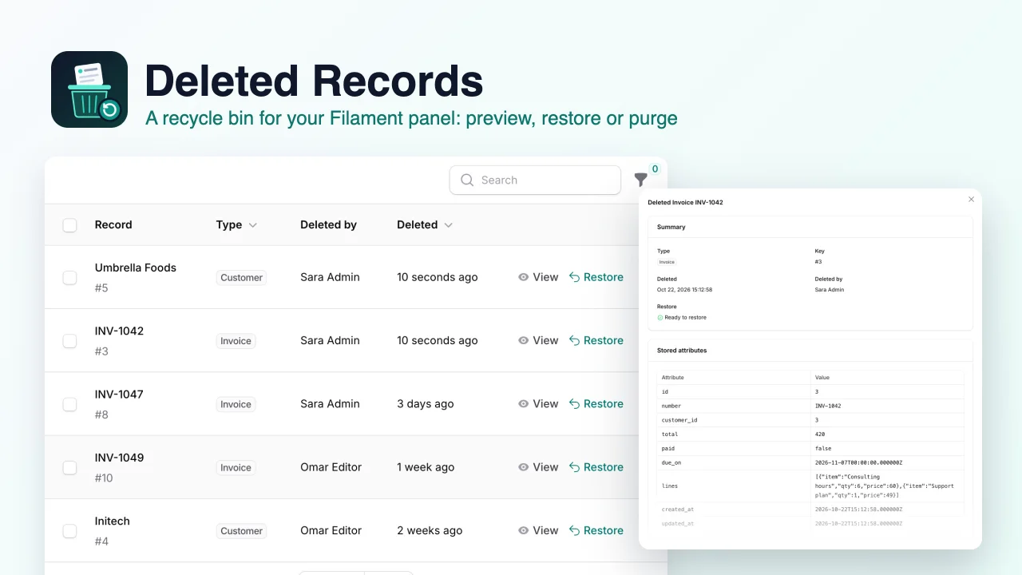
Task: Restore the INV-1047 invoice
Action: (x=596, y=404)
